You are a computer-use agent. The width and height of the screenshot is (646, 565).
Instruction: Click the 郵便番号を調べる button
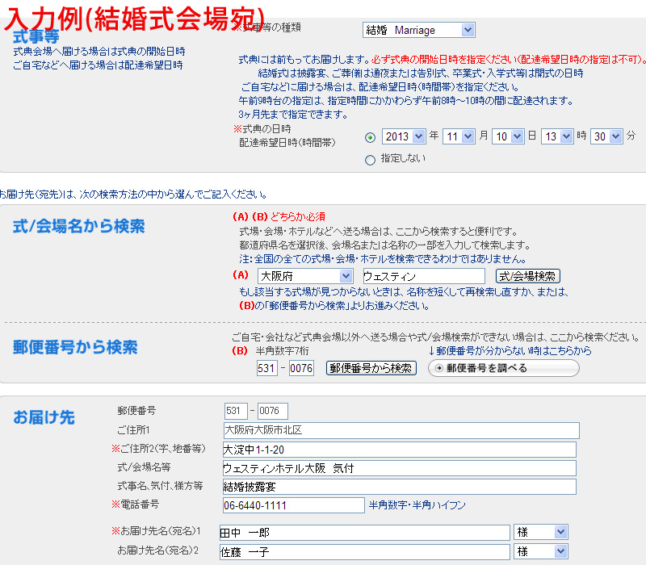[504, 368]
